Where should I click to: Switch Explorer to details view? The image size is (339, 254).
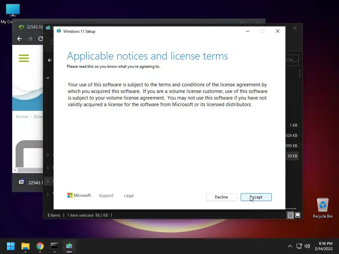coord(290,215)
